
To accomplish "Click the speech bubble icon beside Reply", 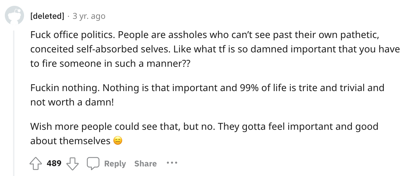I will [x=93, y=164].
